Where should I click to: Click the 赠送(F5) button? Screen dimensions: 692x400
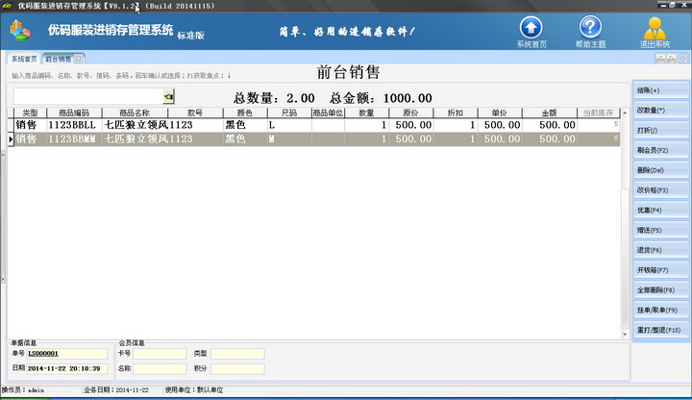(660, 230)
